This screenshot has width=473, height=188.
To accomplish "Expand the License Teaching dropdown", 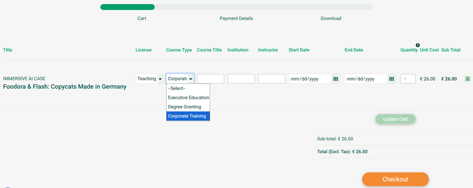I will point(149,79).
